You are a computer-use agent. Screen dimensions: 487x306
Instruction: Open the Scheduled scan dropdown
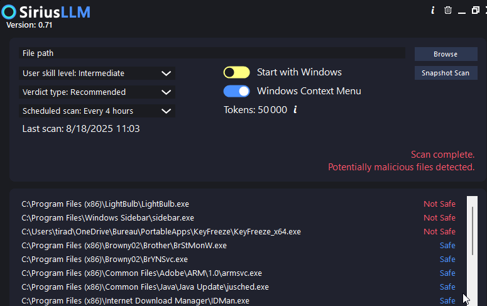[x=97, y=111]
